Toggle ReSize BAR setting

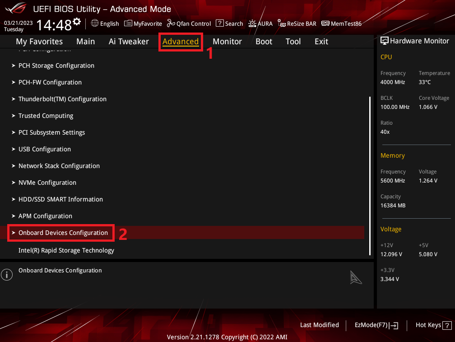(297, 23)
